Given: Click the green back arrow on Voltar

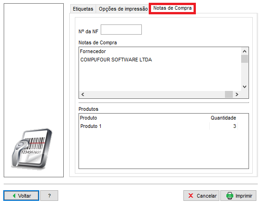Looking at the screenshot, I should (14, 196).
